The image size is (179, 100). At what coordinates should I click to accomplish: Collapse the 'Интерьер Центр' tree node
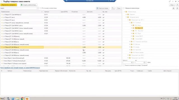[x=126, y=17]
